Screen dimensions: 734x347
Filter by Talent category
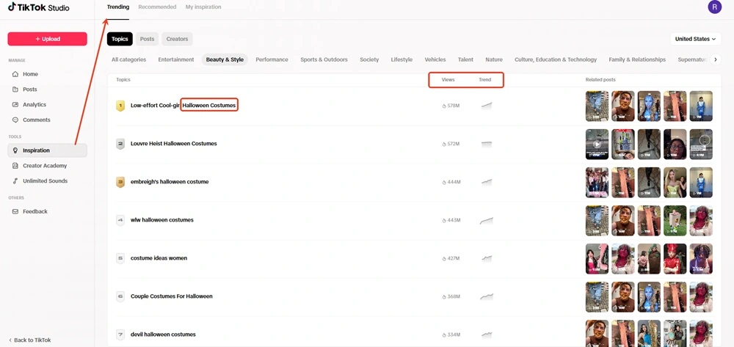466,59
